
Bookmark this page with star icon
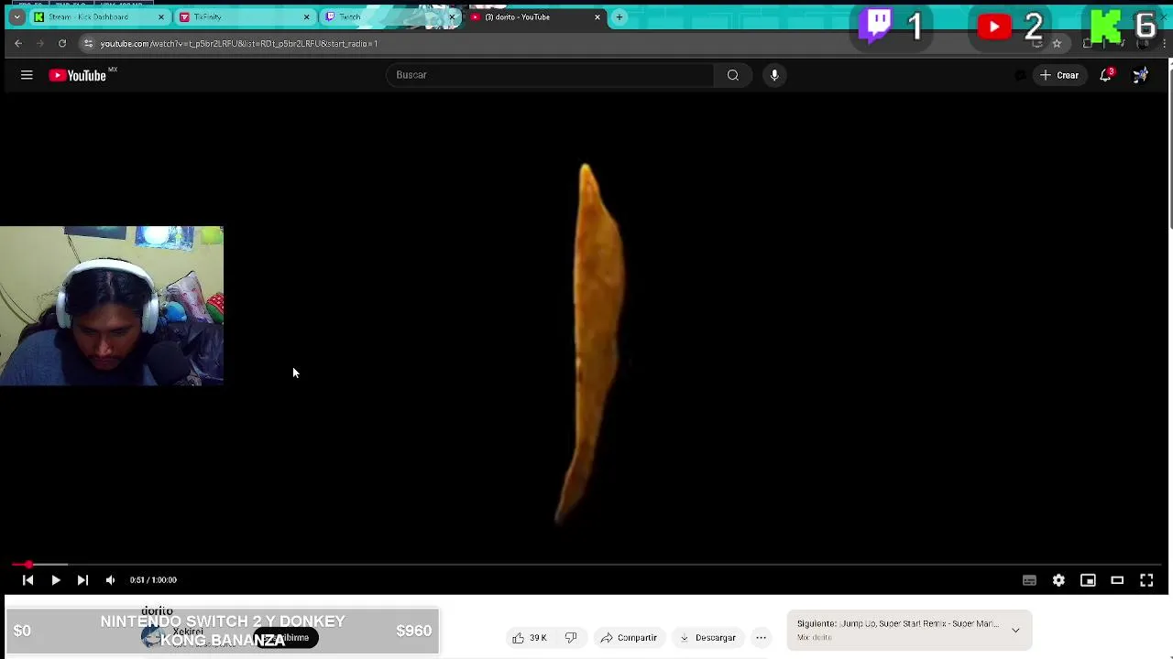tap(1057, 43)
